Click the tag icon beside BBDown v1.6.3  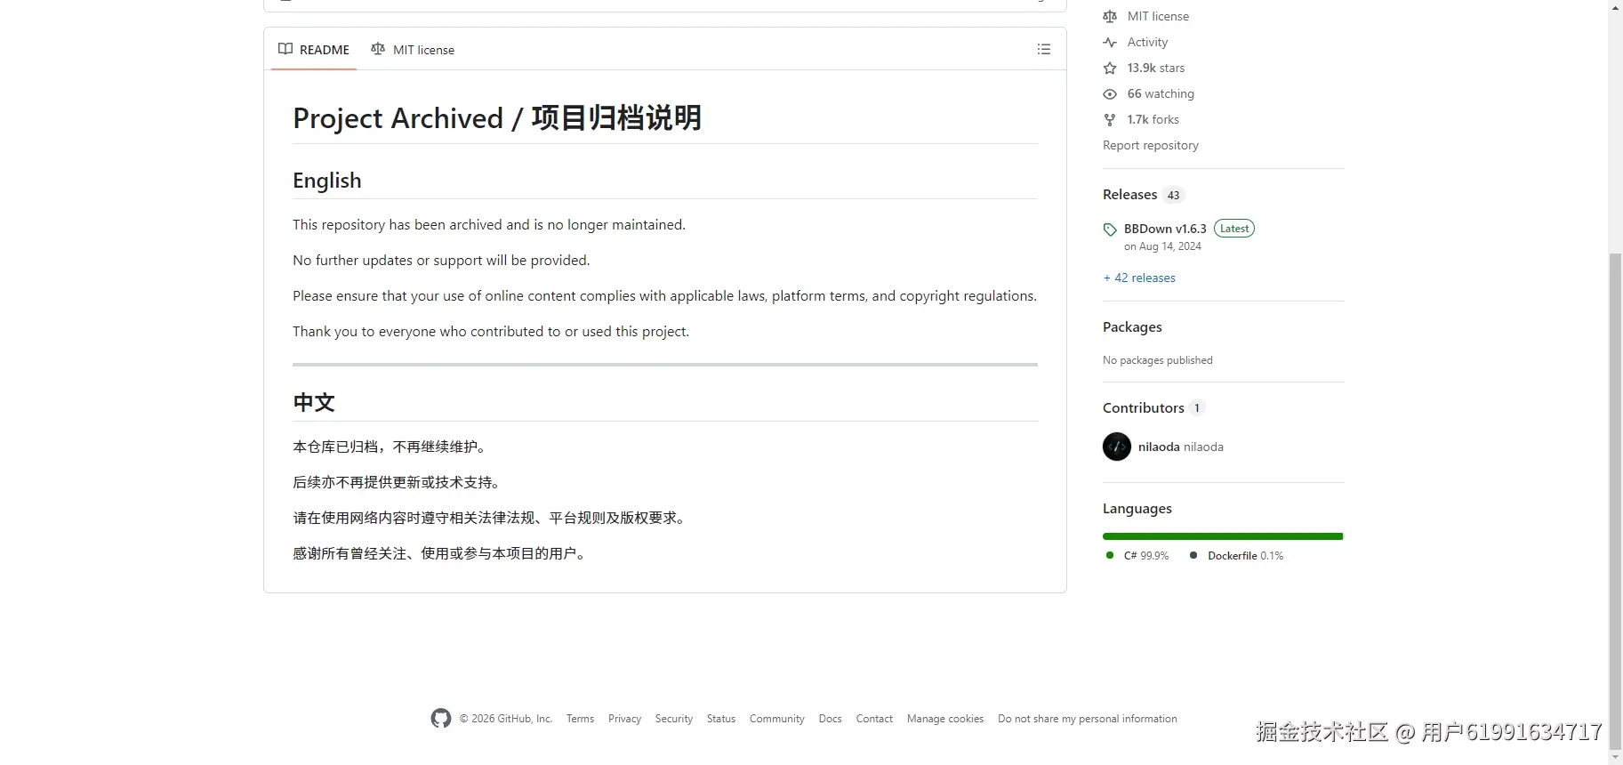[1110, 229]
